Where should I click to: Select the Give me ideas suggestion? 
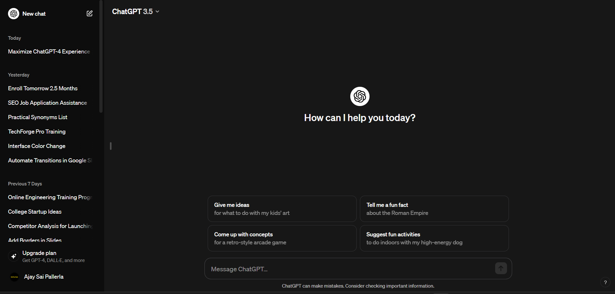pyautogui.click(x=282, y=209)
